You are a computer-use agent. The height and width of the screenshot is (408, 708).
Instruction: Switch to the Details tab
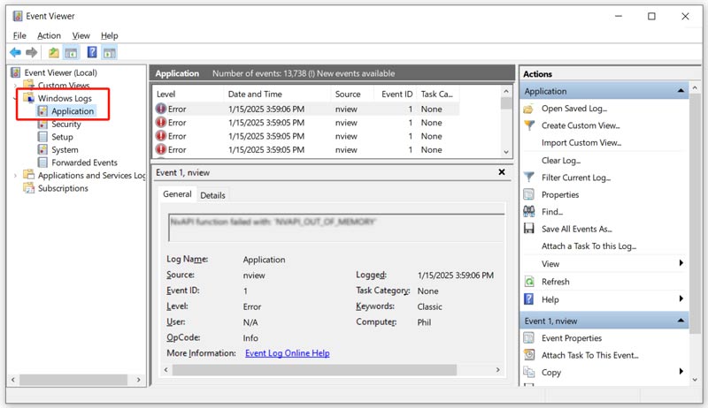[x=212, y=195]
